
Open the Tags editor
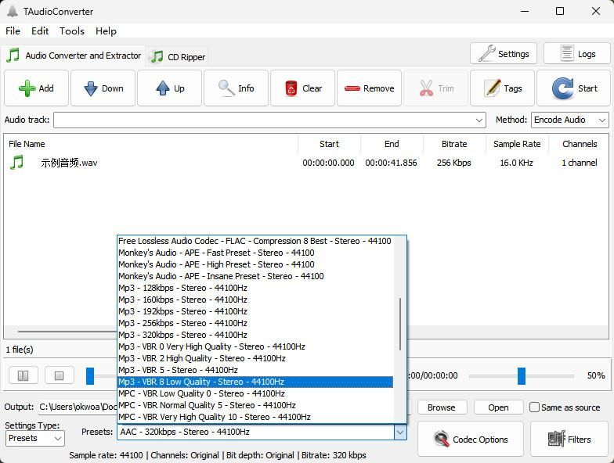[503, 88]
